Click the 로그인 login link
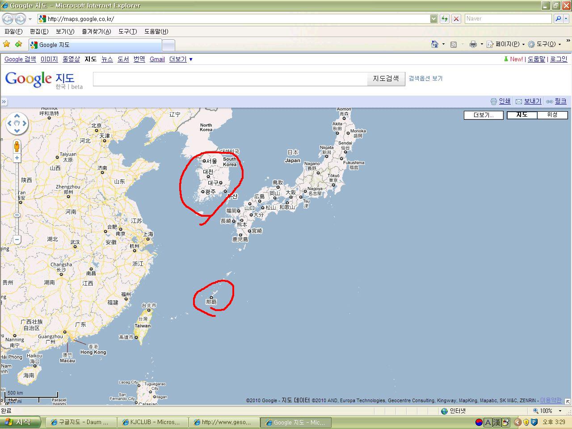 pyautogui.click(x=558, y=59)
